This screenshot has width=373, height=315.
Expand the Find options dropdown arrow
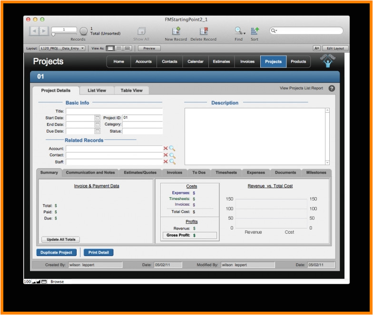click(245, 33)
